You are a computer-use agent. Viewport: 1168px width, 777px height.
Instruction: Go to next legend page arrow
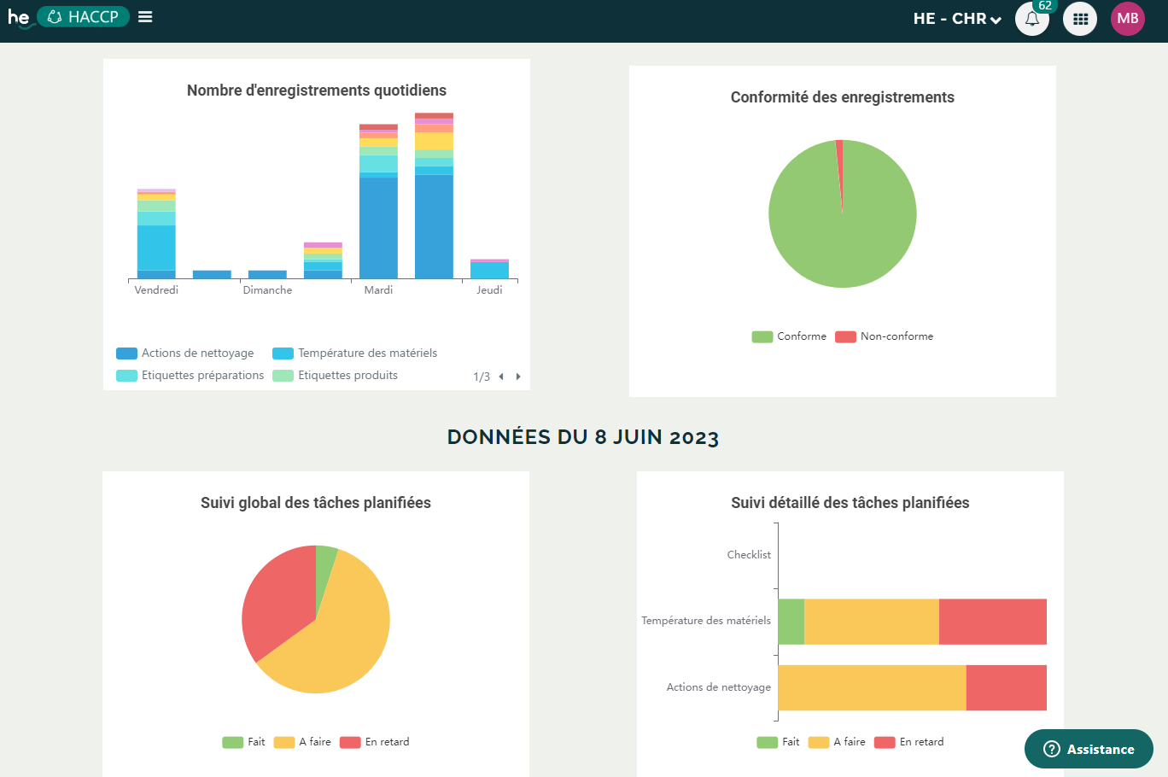518,377
